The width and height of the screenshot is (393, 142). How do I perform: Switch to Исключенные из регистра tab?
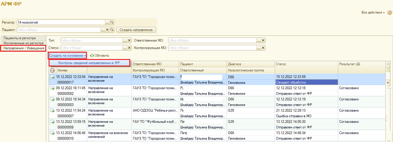pyautogui.click(x=23, y=43)
